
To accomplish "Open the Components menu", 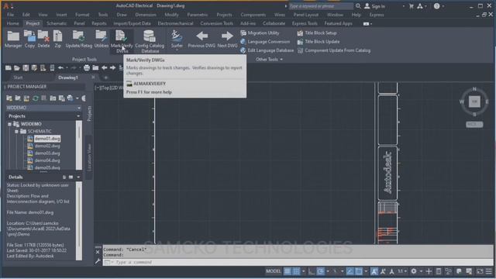I will coord(253,15).
